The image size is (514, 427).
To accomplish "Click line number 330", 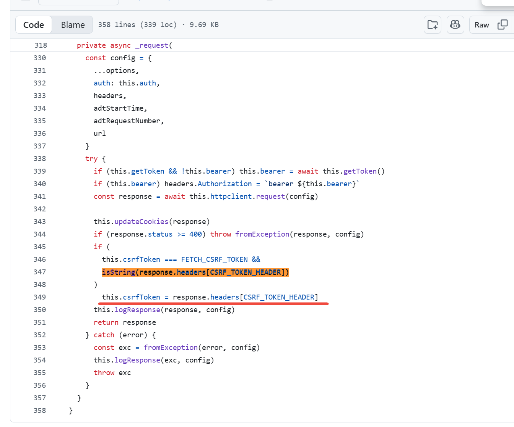I will (40, 58).
